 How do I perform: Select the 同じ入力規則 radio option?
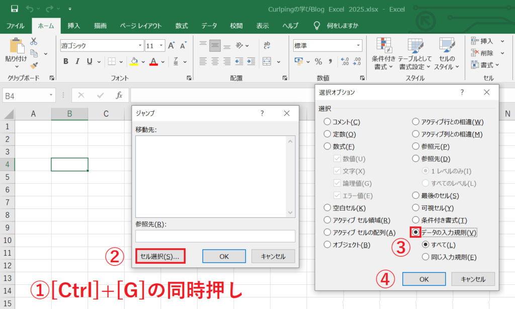pos(425,257)
